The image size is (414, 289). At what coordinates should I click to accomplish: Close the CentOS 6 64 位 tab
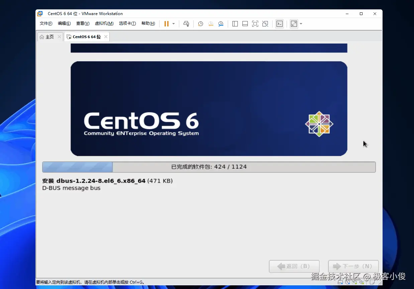pyautogui.click(x=106, y=37)
